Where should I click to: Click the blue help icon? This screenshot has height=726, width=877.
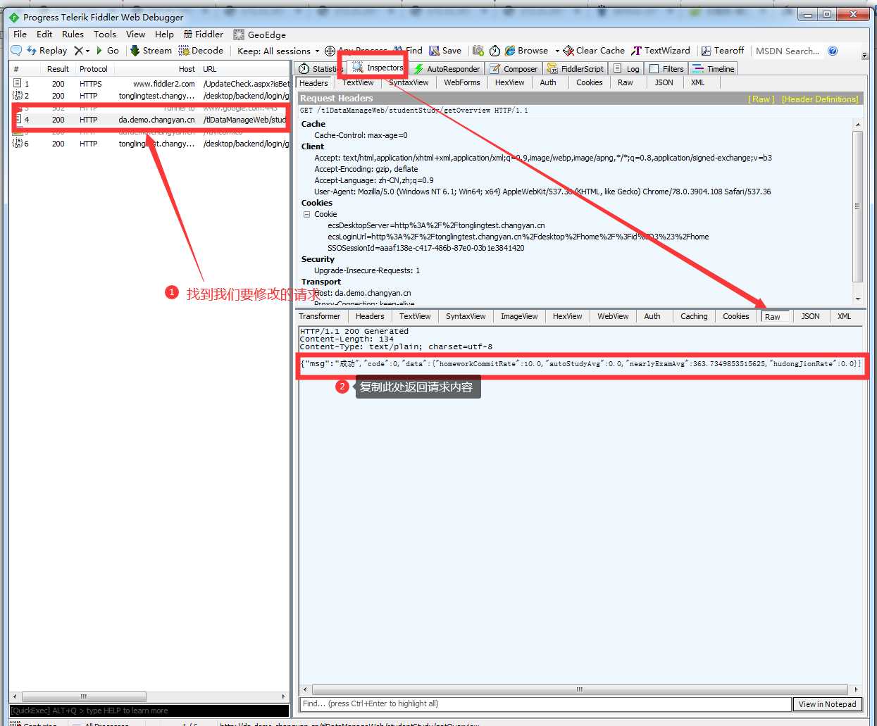833,51
